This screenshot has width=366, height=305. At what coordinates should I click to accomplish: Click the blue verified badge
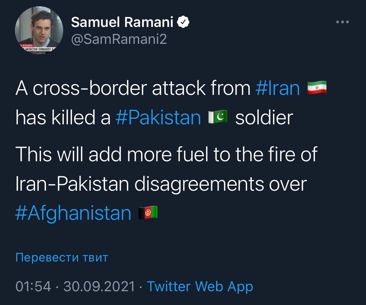click(x=183, y=22)
